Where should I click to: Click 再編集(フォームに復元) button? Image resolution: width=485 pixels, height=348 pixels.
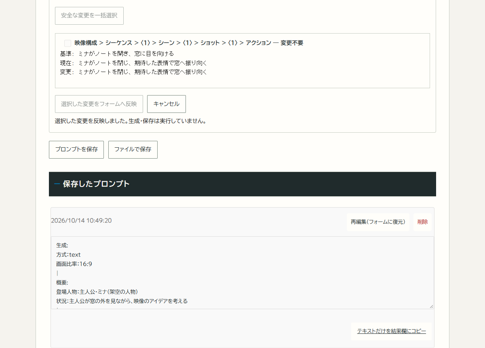tap(378, 222)
